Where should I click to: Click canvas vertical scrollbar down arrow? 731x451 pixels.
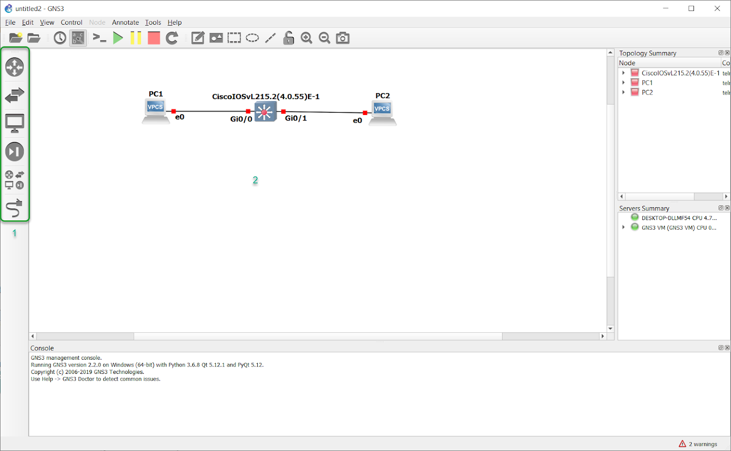pyautogui.click(x=610, y=329)
